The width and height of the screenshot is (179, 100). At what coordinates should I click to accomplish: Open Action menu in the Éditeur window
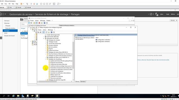click(x=44, y=30)
